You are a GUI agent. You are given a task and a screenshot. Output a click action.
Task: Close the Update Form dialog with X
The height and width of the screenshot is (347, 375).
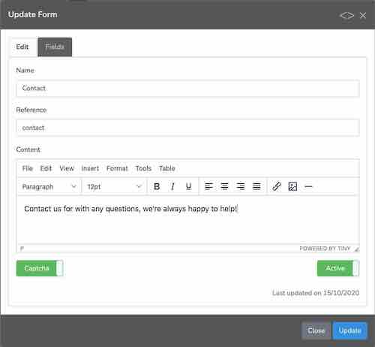click(363, 16)
